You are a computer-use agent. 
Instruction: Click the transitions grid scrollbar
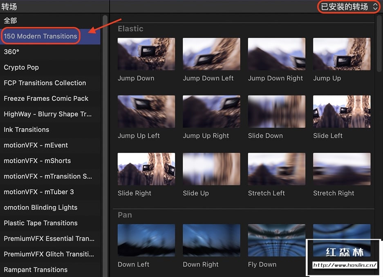pos(379,43)
